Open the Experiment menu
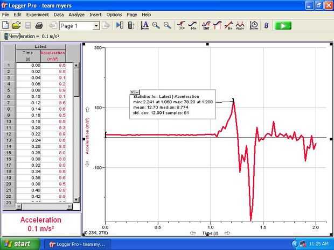The height and width of the screenshot is (250, 334). (x=38, y=15)
